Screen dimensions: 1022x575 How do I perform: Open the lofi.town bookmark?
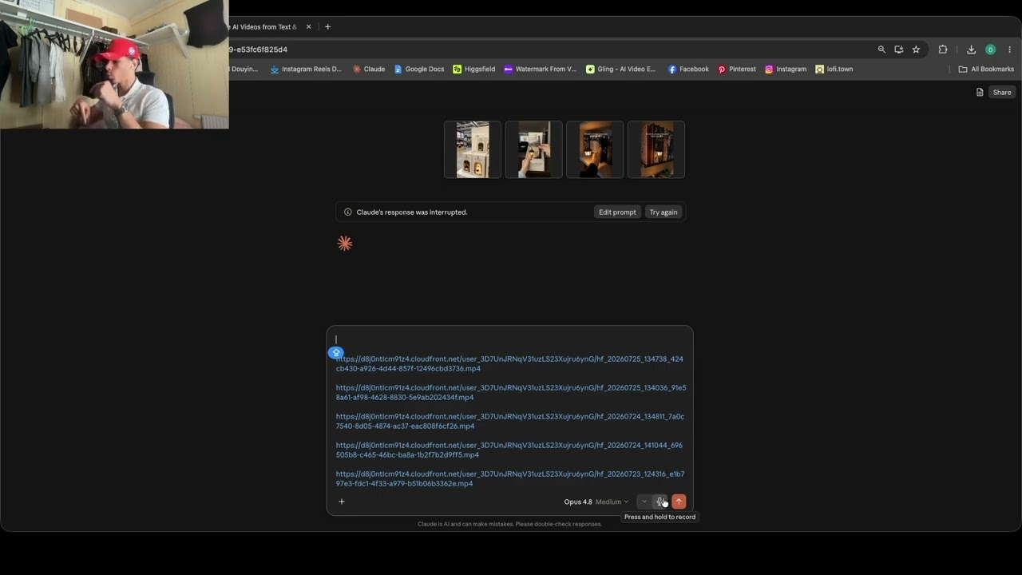834,69
